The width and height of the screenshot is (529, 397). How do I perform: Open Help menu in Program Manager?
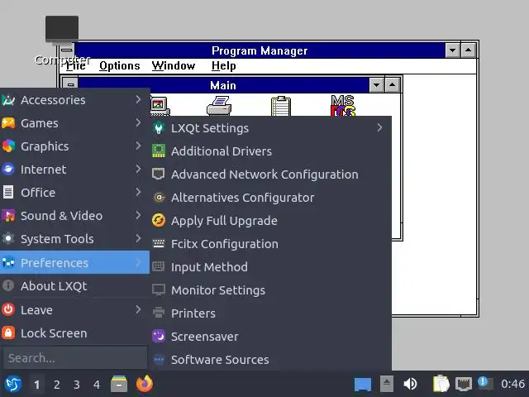pyautogui.click(x=223, y=65)
